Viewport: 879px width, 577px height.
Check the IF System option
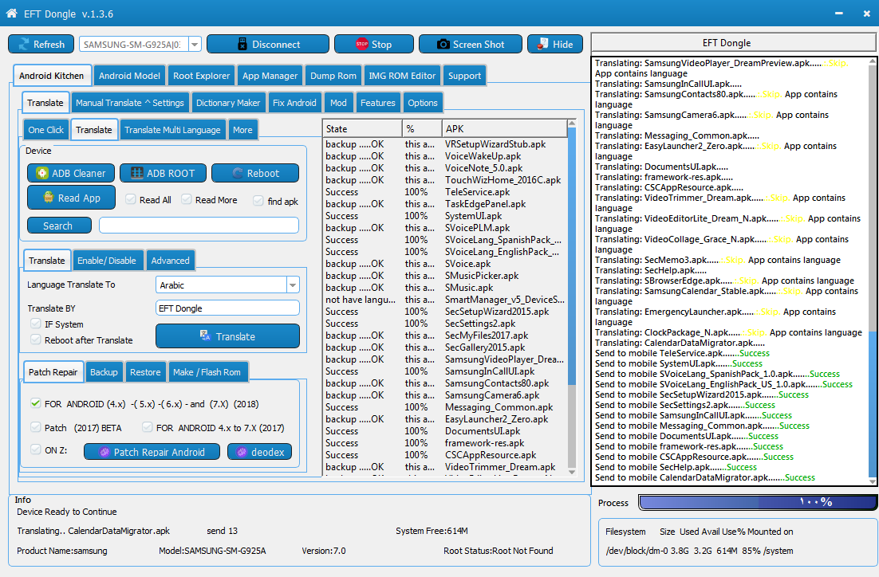click(x=36, y=324)
